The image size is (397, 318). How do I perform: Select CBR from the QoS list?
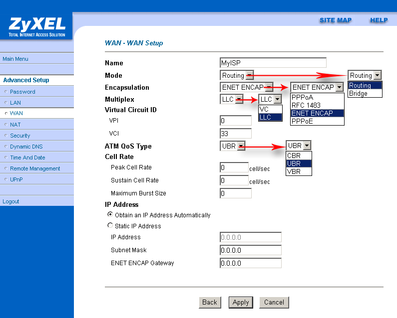[x=299, y=156]
